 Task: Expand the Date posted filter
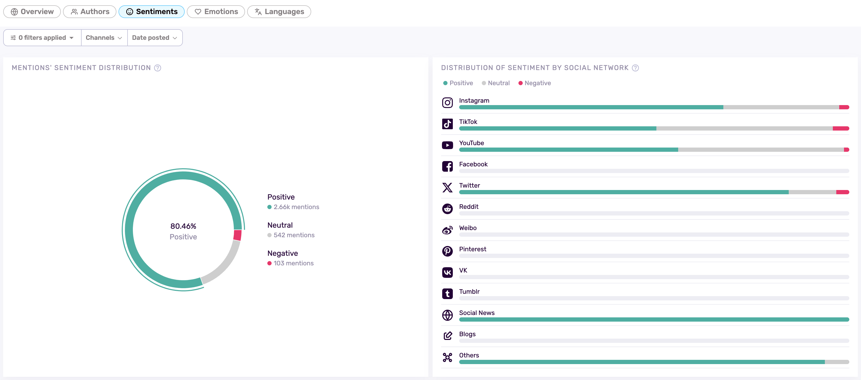[x=155, y=37]
